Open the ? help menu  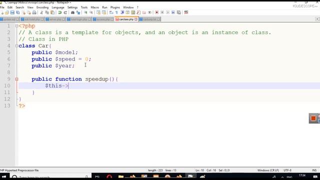click(x=137, y=7)
